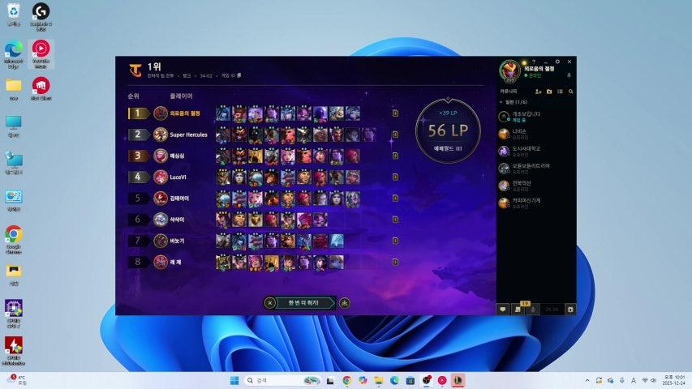Select the second friend in the list

click(537, 134)
